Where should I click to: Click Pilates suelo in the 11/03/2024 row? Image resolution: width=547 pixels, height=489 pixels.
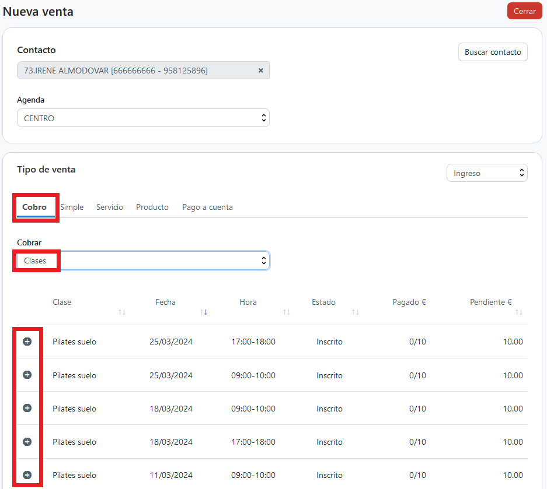[74, 475]
